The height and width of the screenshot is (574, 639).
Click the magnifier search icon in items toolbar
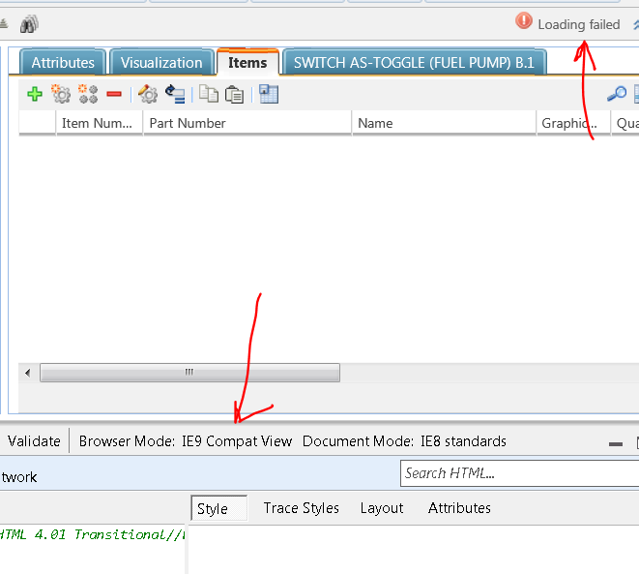617,94
